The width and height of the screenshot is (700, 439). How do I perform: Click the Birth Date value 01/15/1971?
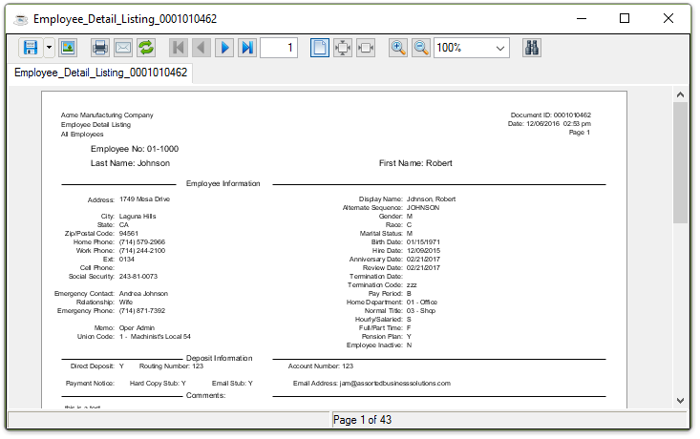point(423,241)
